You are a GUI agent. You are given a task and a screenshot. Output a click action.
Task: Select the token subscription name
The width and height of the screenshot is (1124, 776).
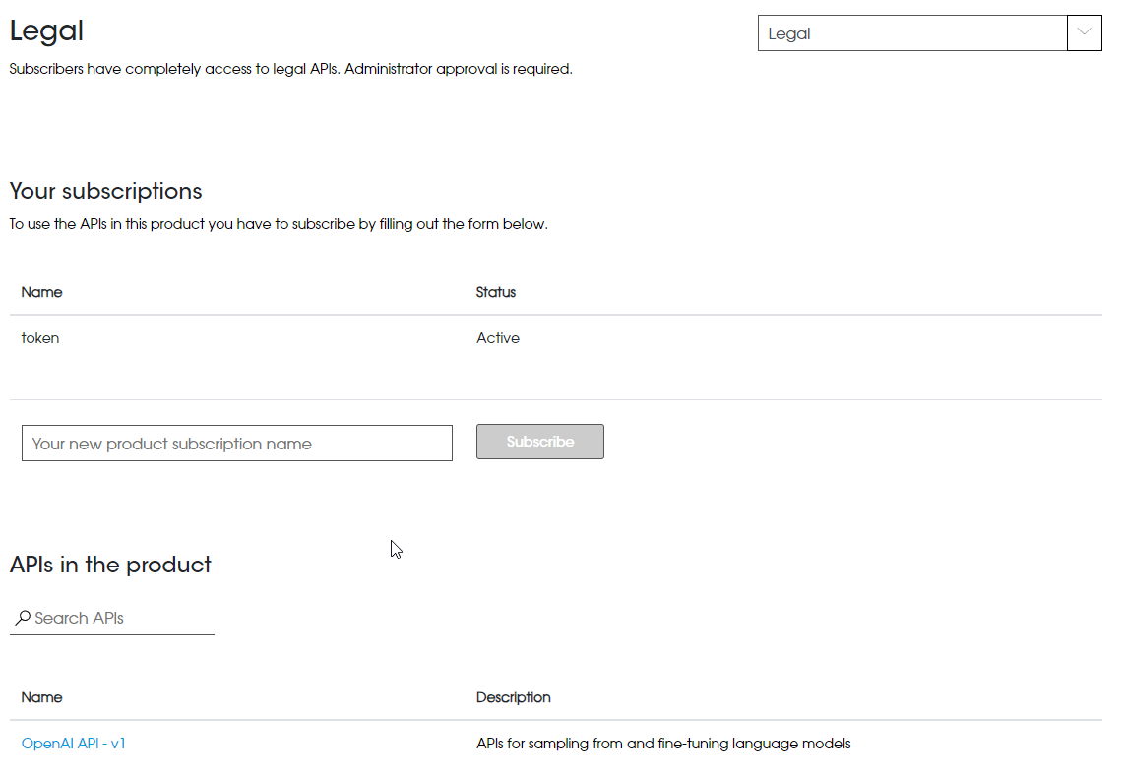click(40, 338)
